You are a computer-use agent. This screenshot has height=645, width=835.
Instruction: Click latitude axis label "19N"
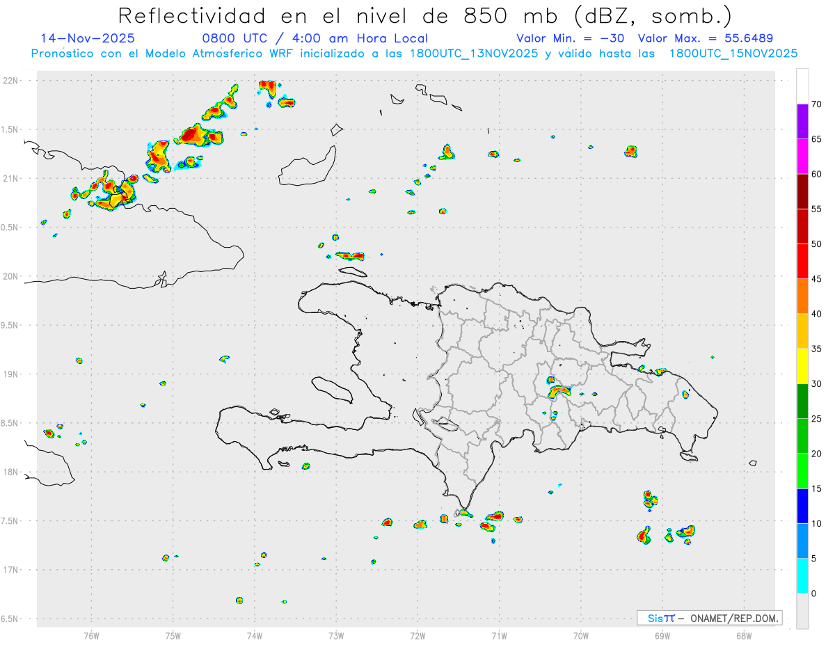12,374
